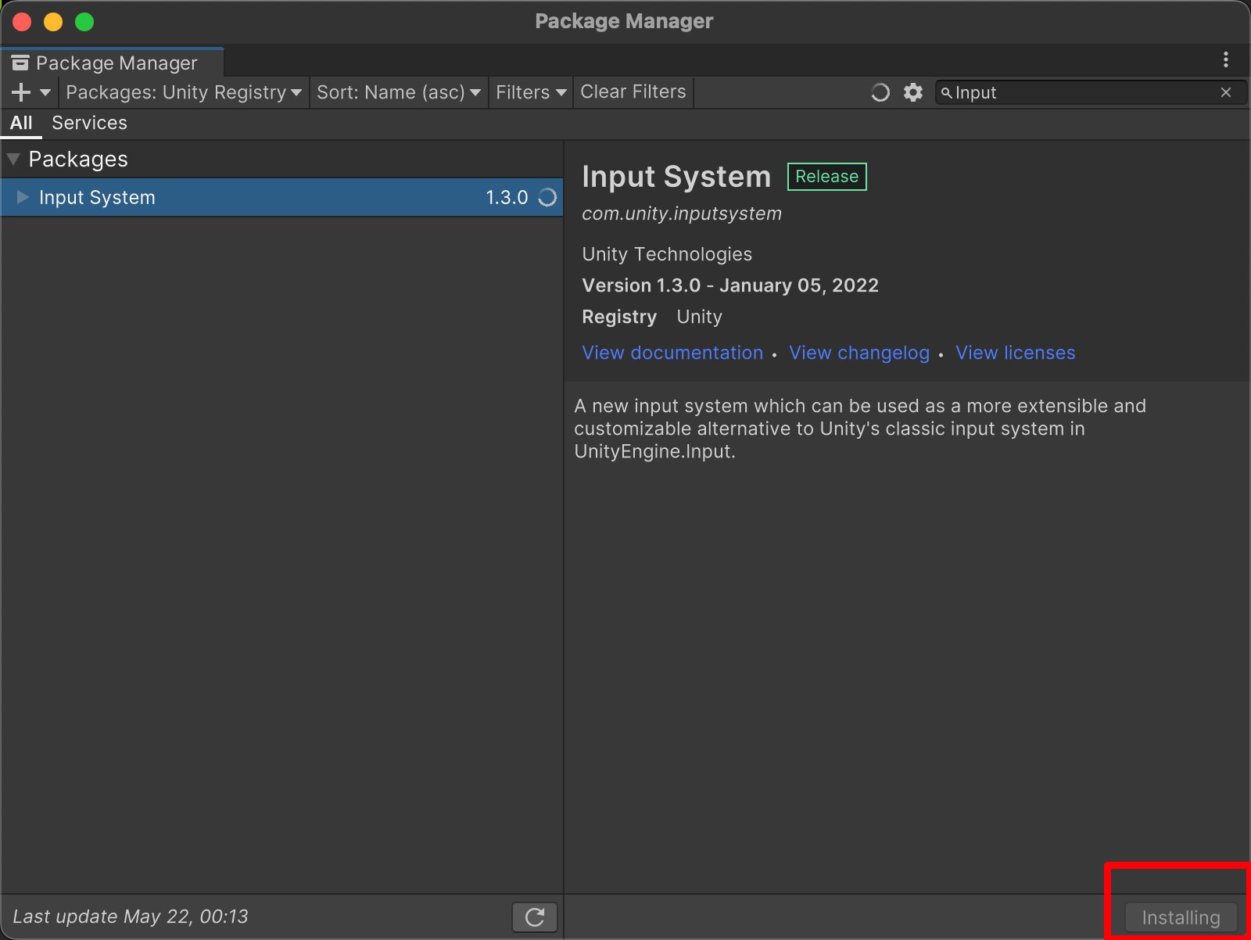Click the Installing button
Image resolution: width=1251 pixels, height=940 pixels.
click(1181, 917)
